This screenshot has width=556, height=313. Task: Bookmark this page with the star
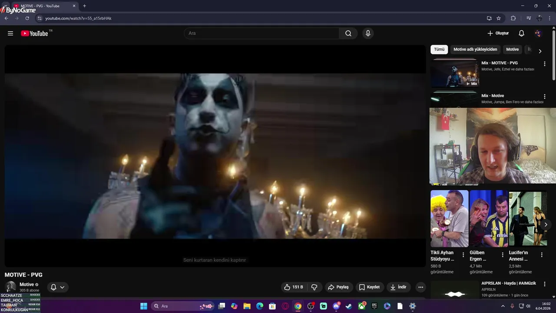[x=499, y=18]
